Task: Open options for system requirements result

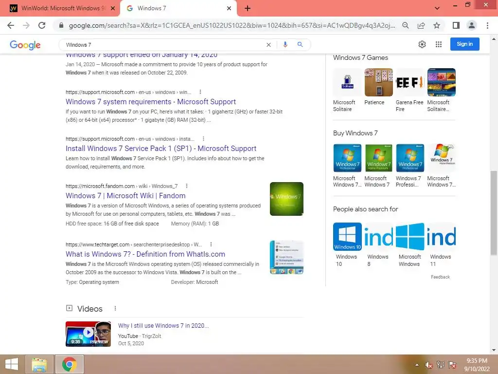Action: 200,92
